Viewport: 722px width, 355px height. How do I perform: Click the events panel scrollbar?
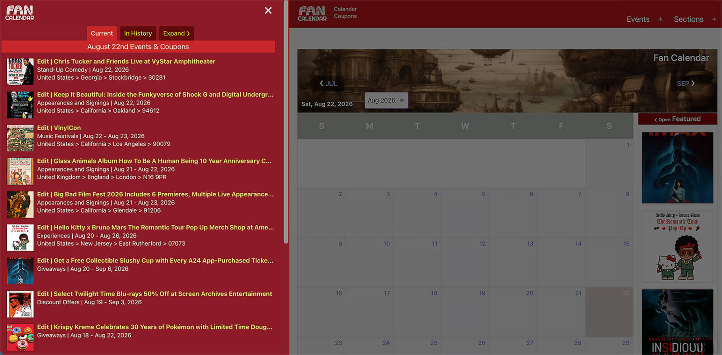pyautogui.click(x=286, y=122)
